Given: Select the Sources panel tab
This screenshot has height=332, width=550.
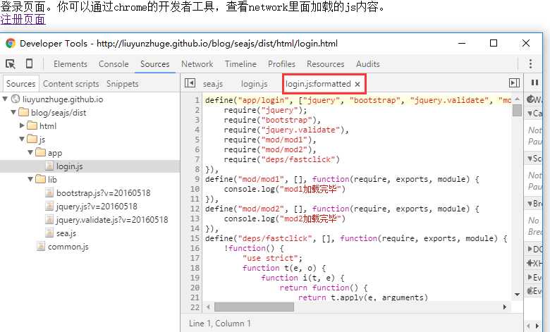Looking at the screenshot, I should tap(154, 64).
